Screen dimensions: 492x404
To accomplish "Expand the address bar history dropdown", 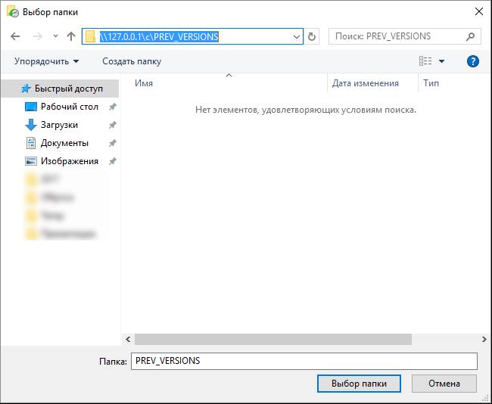I will [x=297, y=36].
